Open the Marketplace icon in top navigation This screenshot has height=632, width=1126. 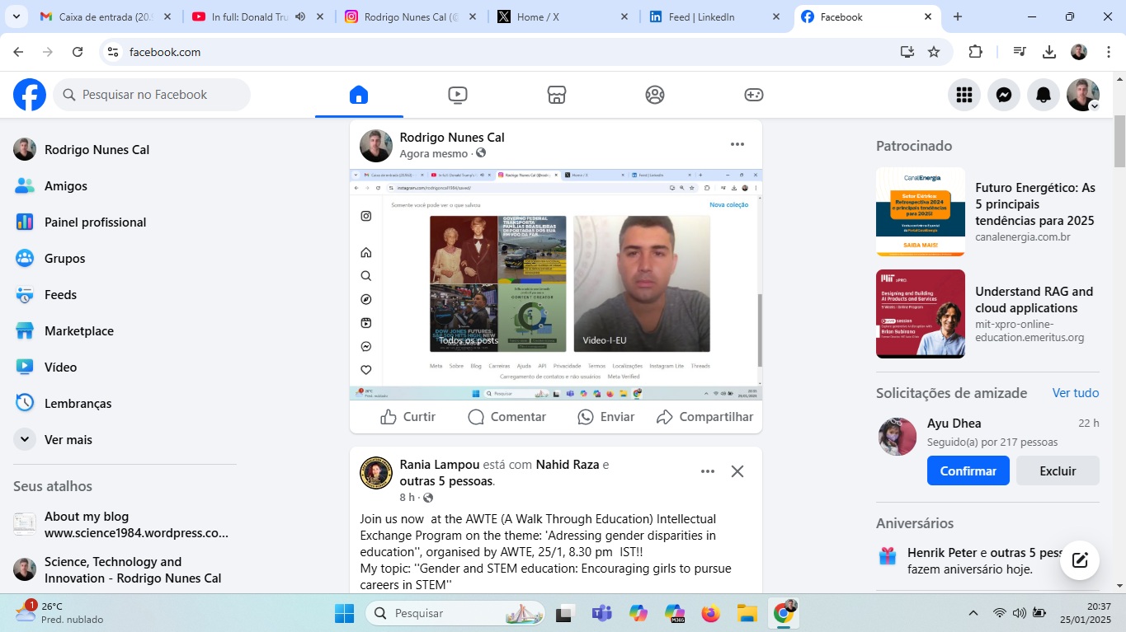pos(556,95)
